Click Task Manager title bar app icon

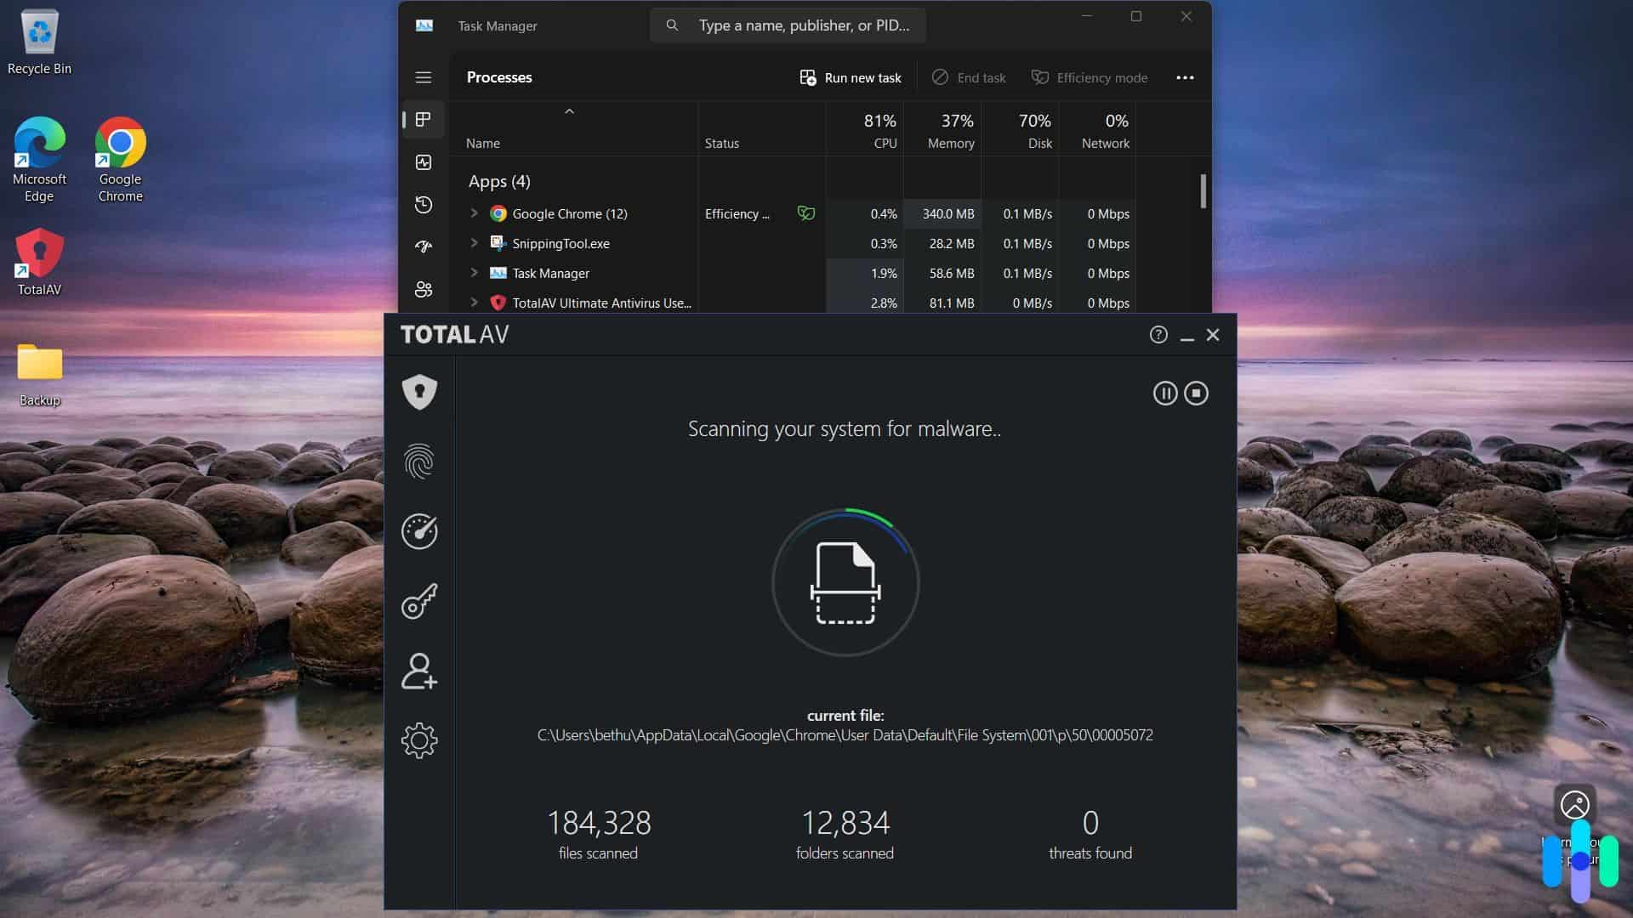click(x=424, y=25)
